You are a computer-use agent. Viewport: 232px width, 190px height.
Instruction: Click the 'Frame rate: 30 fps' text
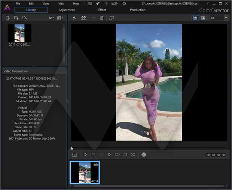click(25, 127)
